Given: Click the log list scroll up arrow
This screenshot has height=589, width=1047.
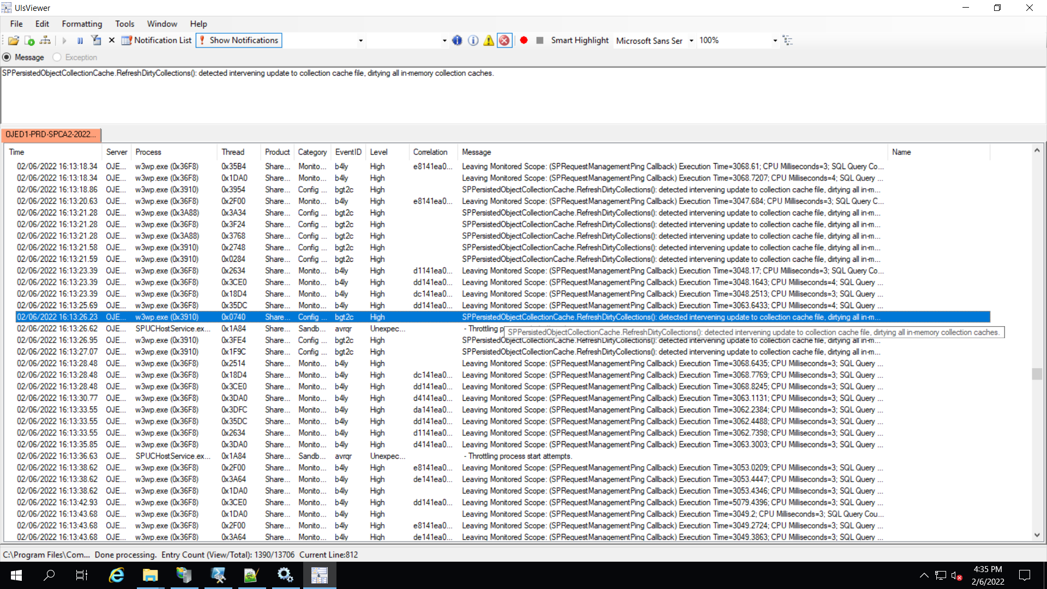Looking at the screenshot, I should [1037, 151].
